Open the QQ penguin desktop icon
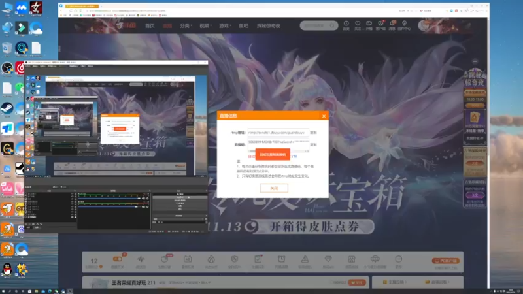Screen dimensions: 523x294 (x=7, y=269)
